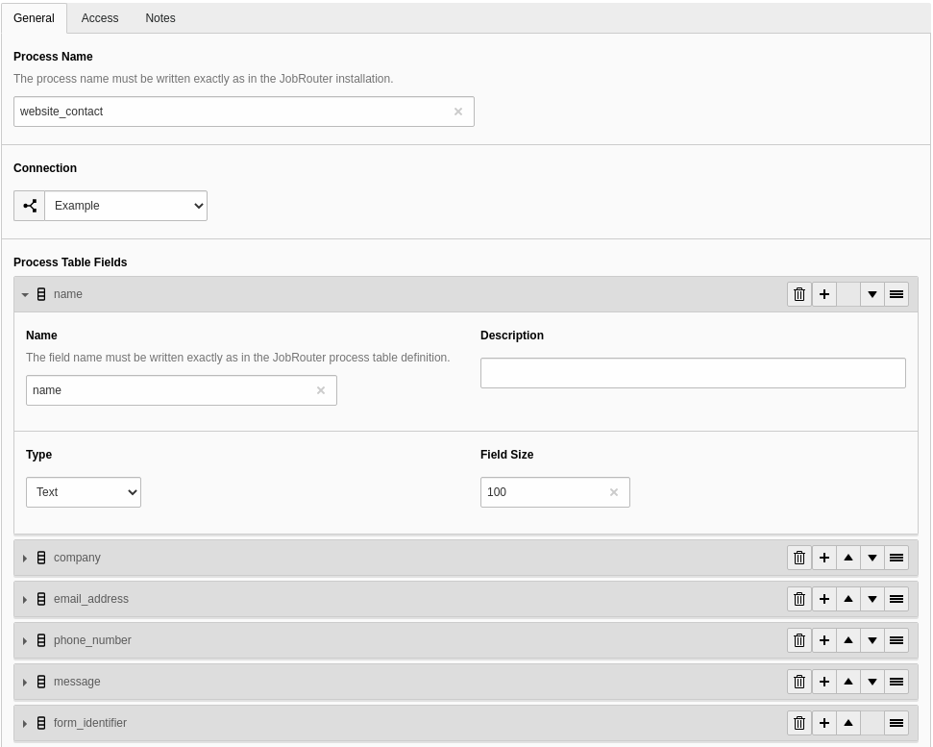Click the message row label
Screen dimensions: 933x747
[x=77, y=682]
